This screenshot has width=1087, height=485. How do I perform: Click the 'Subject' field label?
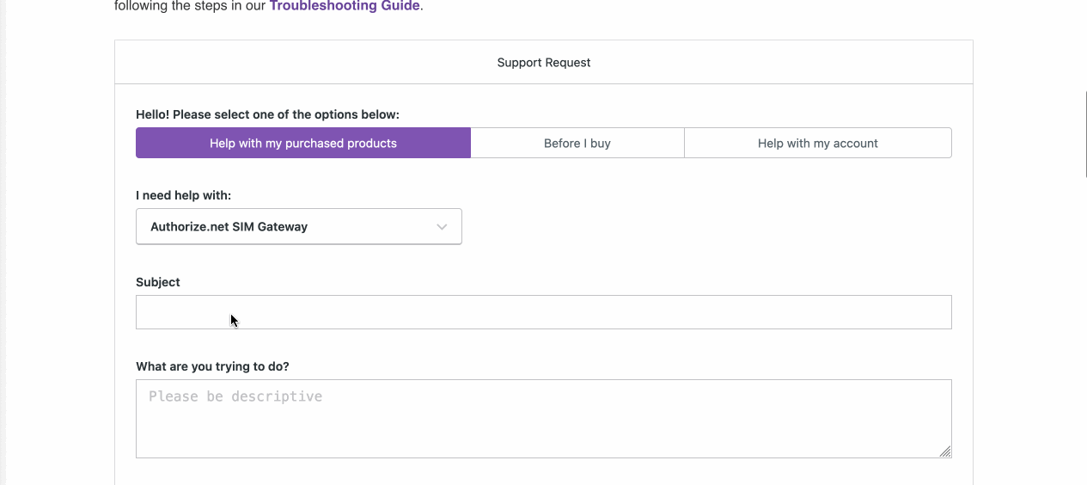pyautogui.click(x=158, y=282)
